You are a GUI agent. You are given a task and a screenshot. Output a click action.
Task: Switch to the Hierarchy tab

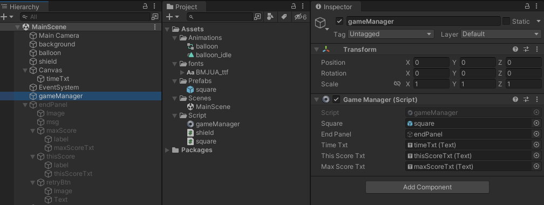pos(24,6)
